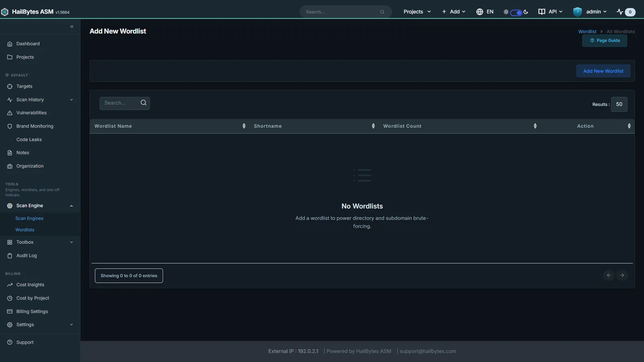The image size is (644, 362).
Task: Click the Brand Monitoring shield icon
Action: coord(10,126)
